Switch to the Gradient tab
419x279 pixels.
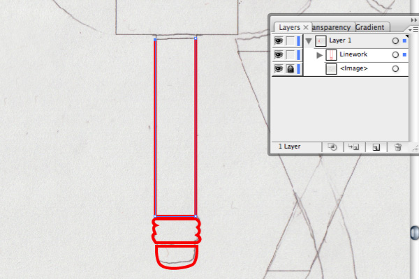click(370, 27)
